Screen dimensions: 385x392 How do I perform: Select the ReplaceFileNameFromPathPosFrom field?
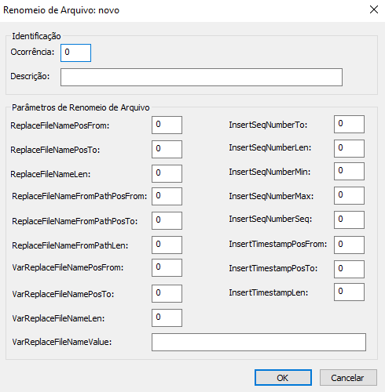[167, 196]
